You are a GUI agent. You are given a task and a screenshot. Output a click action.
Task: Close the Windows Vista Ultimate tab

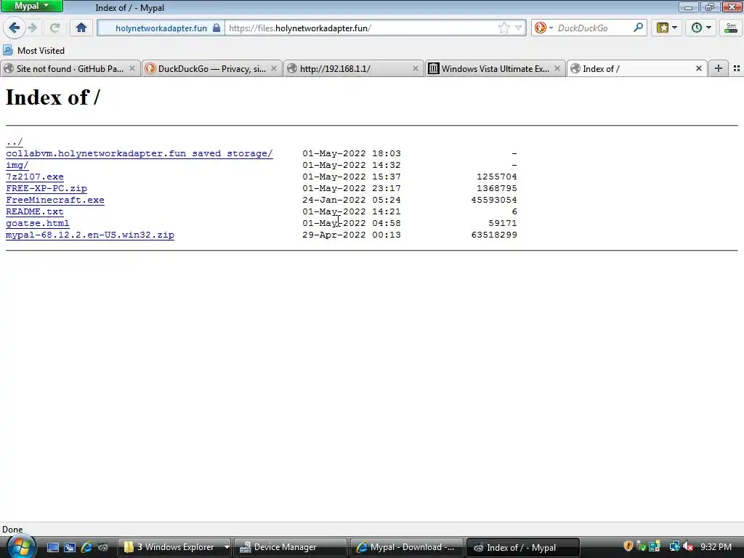click(557, 69)
